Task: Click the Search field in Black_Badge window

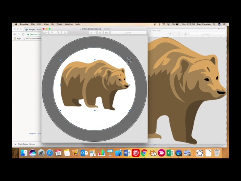Action: (128, 33)
